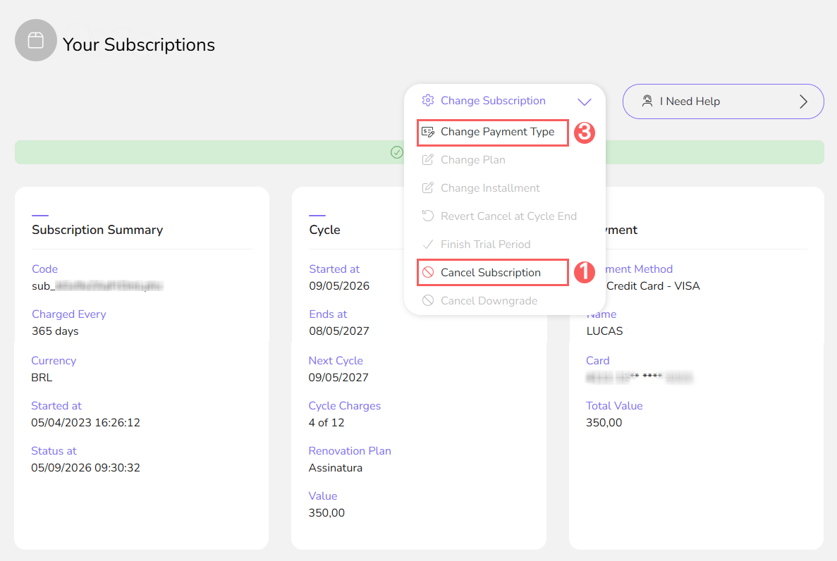Click the 350,00 amount under Total Value

tap(604, 423)
